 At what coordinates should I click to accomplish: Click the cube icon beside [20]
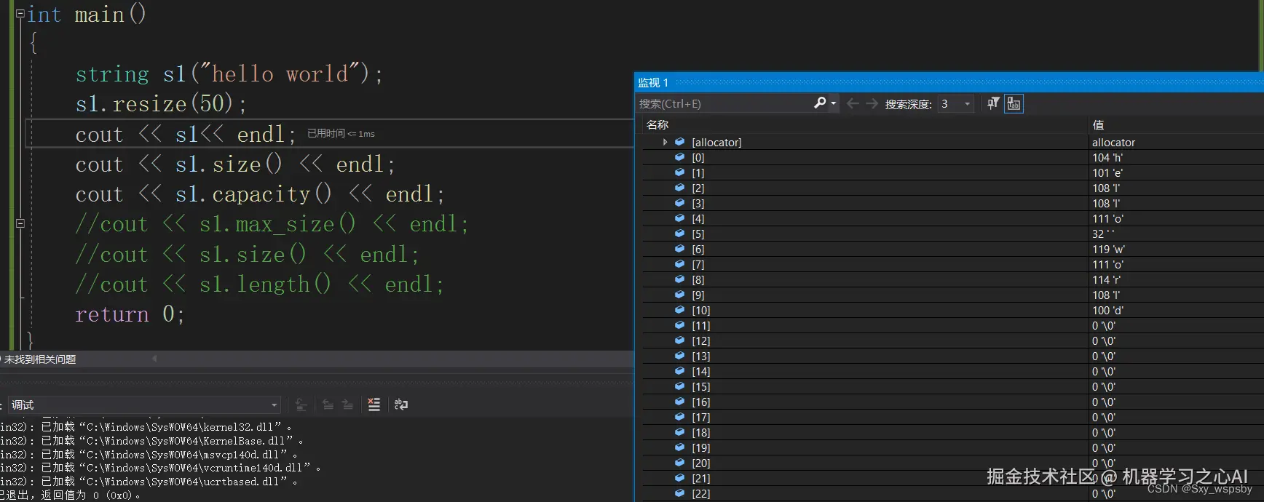[679, 463]
